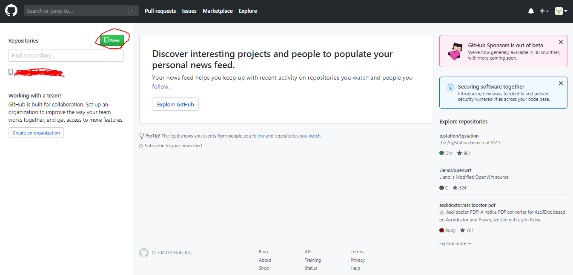Open Securing software together headline
The width and height of the screenshot is (573, 275).
click(491, 86)
